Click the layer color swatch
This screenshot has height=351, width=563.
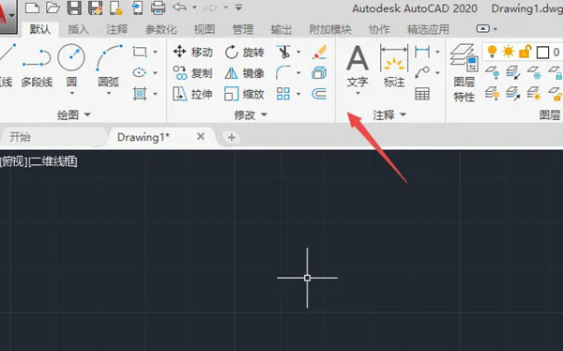pos(542,53)
